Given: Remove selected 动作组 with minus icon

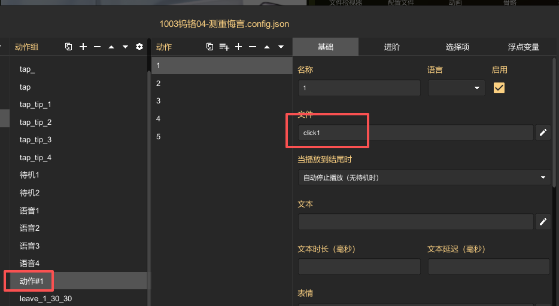Looking at the screenshot, I should pos(97,47).
